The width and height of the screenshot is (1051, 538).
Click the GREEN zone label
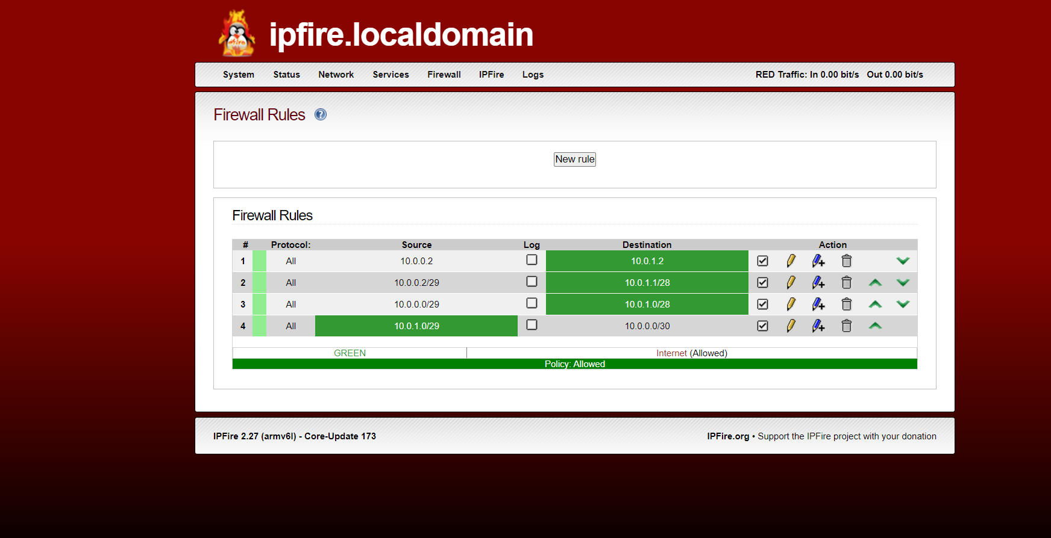(350, 353)
